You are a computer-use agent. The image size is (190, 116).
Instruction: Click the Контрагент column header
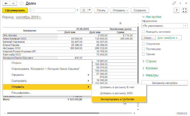30,31
